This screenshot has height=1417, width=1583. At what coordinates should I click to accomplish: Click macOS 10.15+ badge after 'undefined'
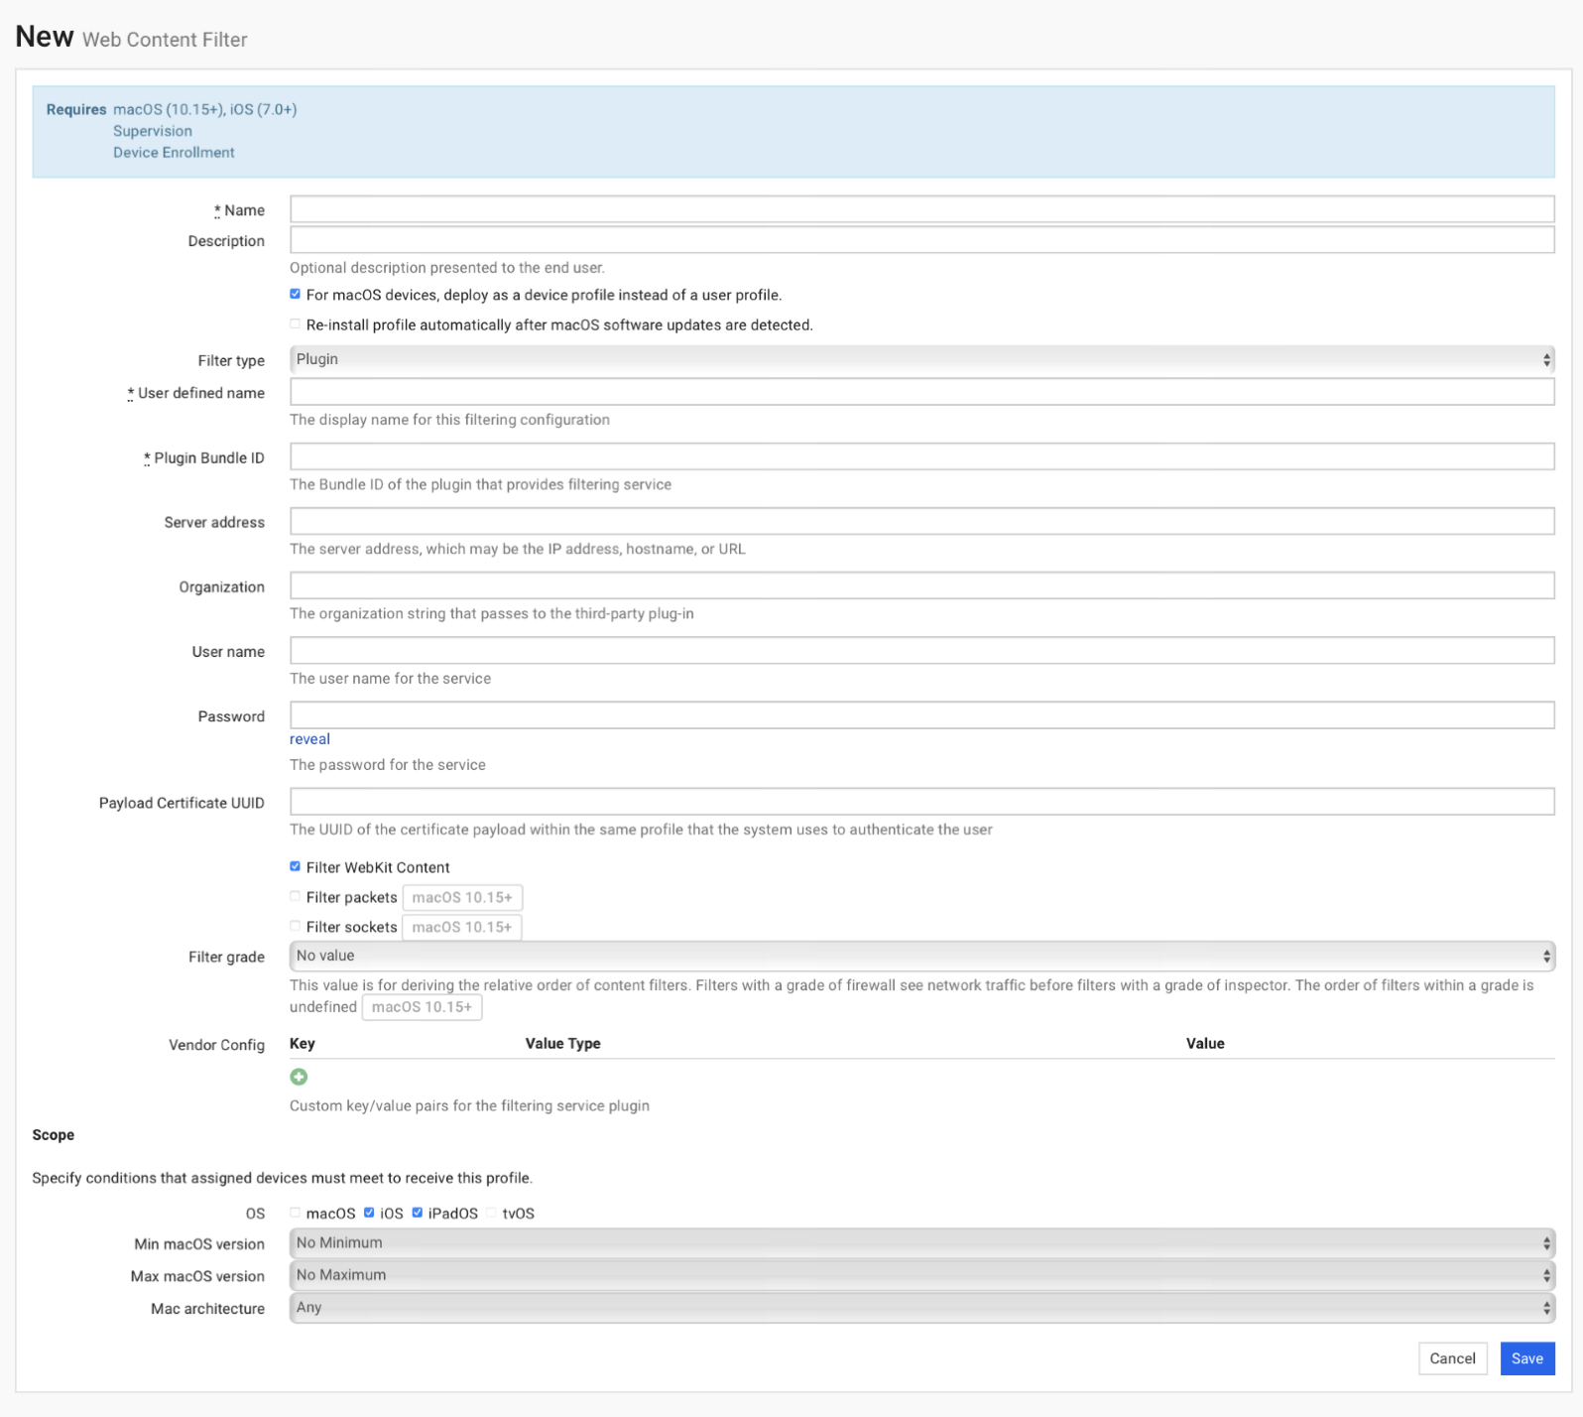[422, 1007]
